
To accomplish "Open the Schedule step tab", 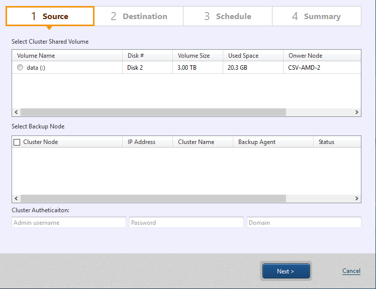I will [x=228, y=16].
